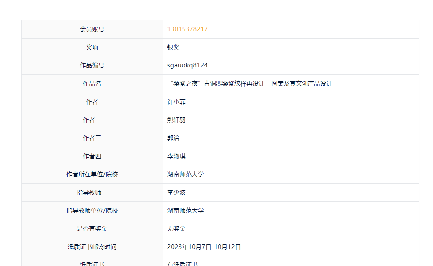Click the 奖项 row label
Image resolution: width=433 pixels, height=266 pixels.
(92, 47)
